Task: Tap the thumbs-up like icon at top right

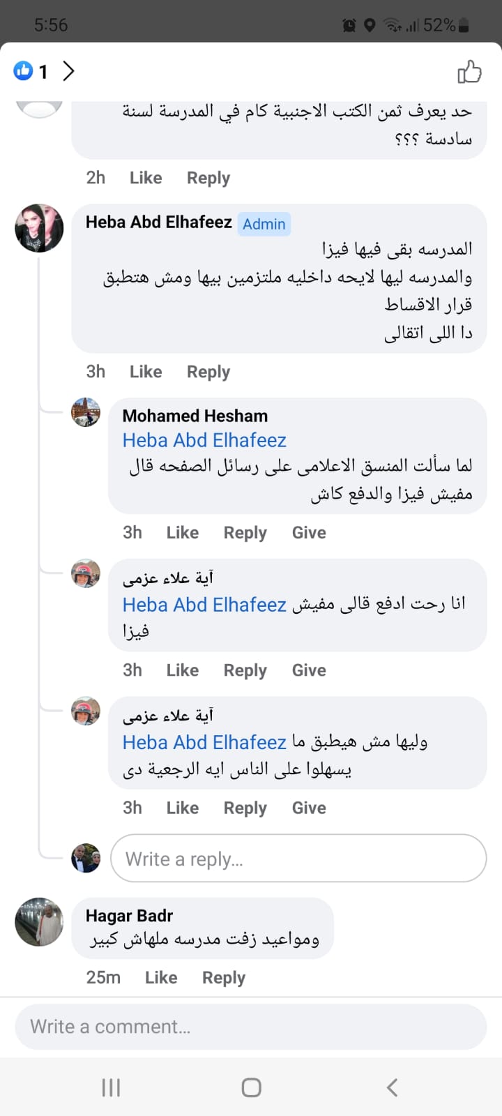Action: [469, 71]
